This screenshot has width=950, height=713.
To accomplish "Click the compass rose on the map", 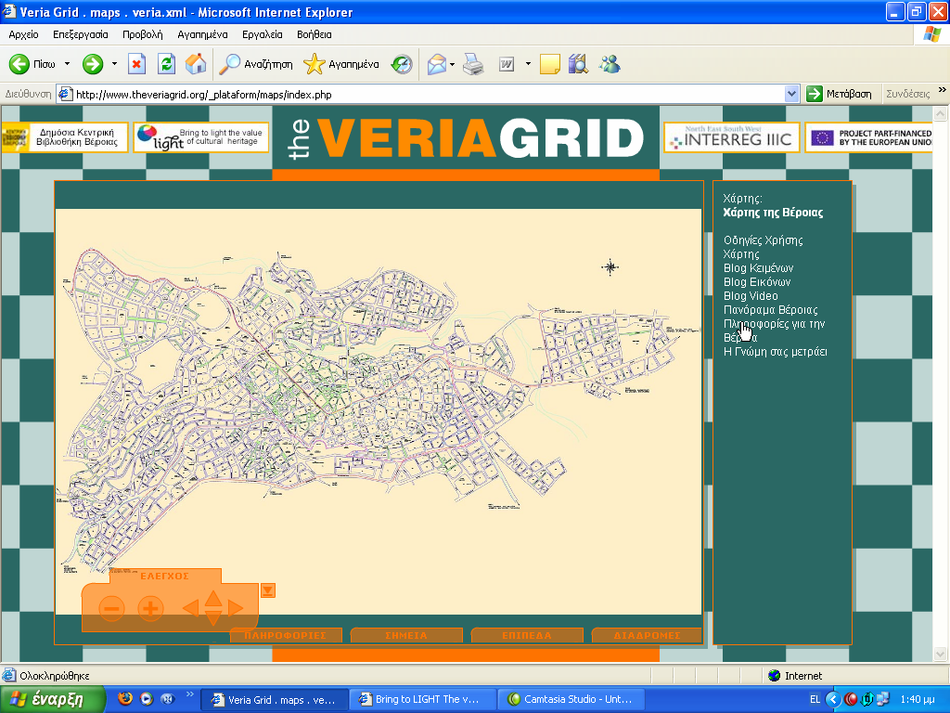I will click(610, 266).
